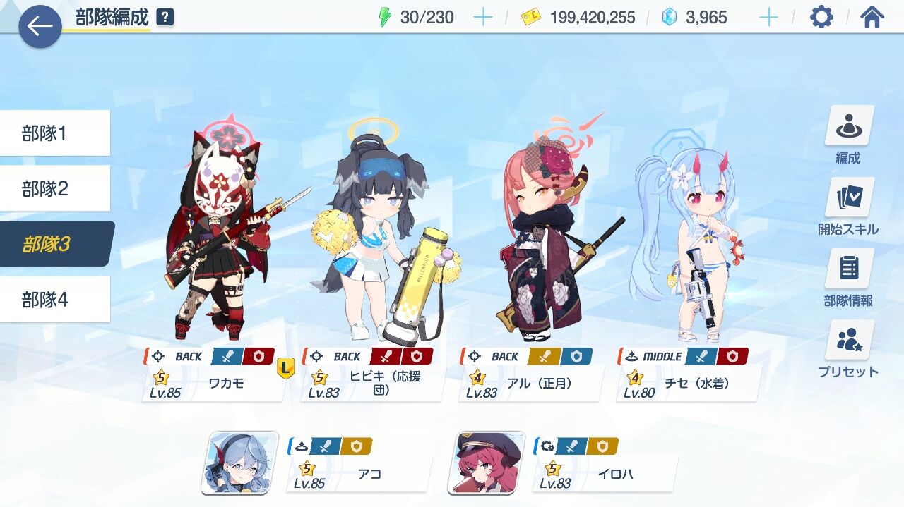
Task: Add blue gems with the plus icon
Action: tap(768, 17)
